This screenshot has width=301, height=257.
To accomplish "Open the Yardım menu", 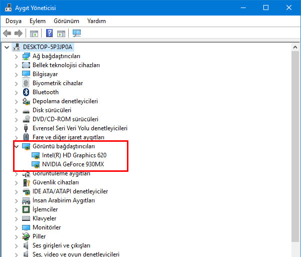I will click(x=96, y=21).
